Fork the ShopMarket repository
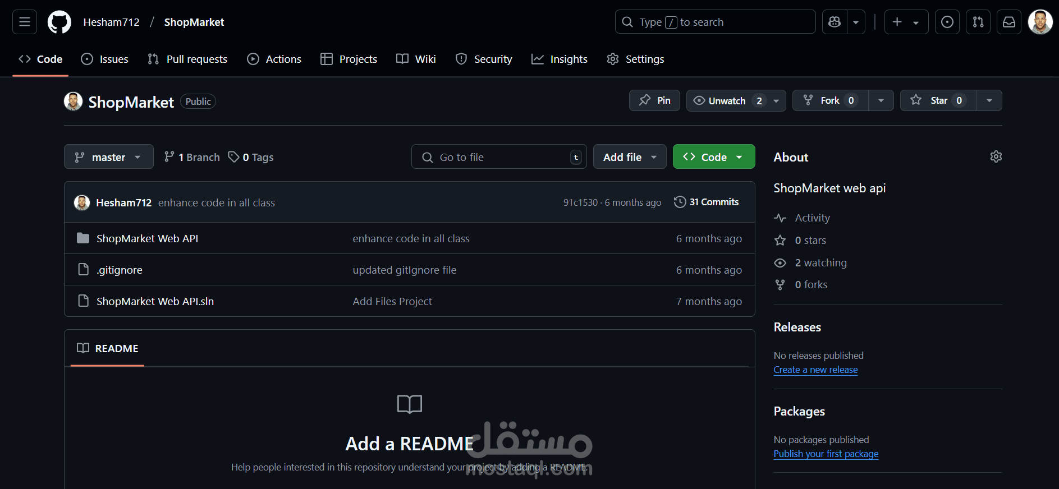Image resolution: width=1059 pixels, height=489 pixels. (831, 100)
